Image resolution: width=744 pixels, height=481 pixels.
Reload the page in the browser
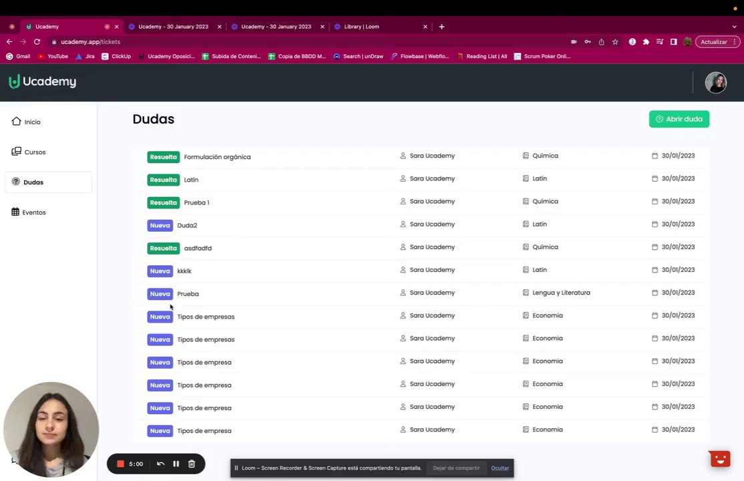tap(37, 42)
